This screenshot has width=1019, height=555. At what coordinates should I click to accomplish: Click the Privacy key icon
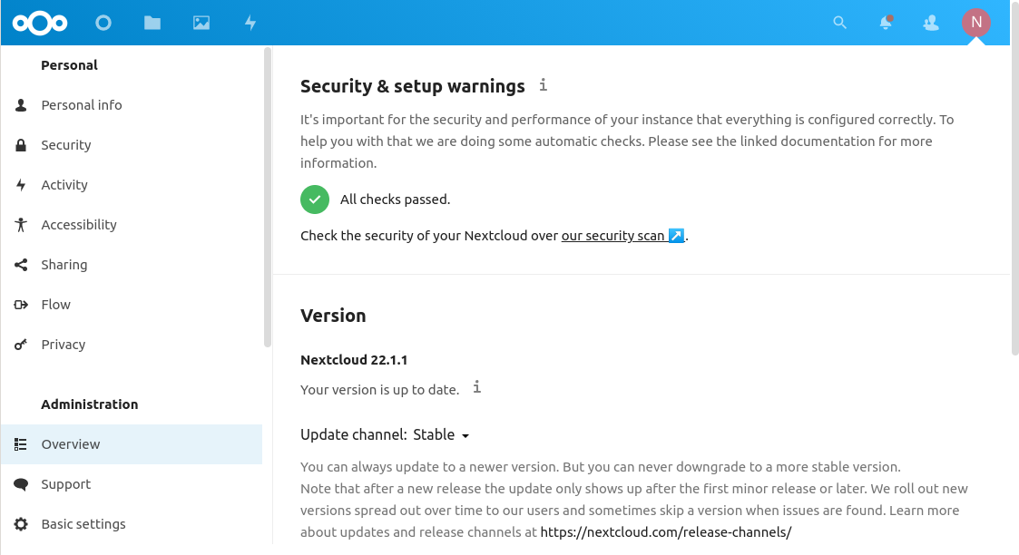21,345
